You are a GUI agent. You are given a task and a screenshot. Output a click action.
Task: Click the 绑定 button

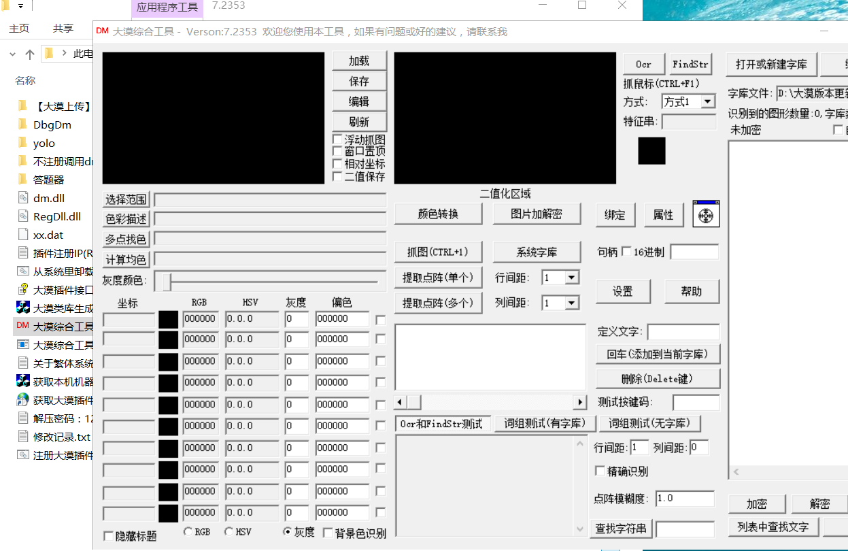[615, 214]
